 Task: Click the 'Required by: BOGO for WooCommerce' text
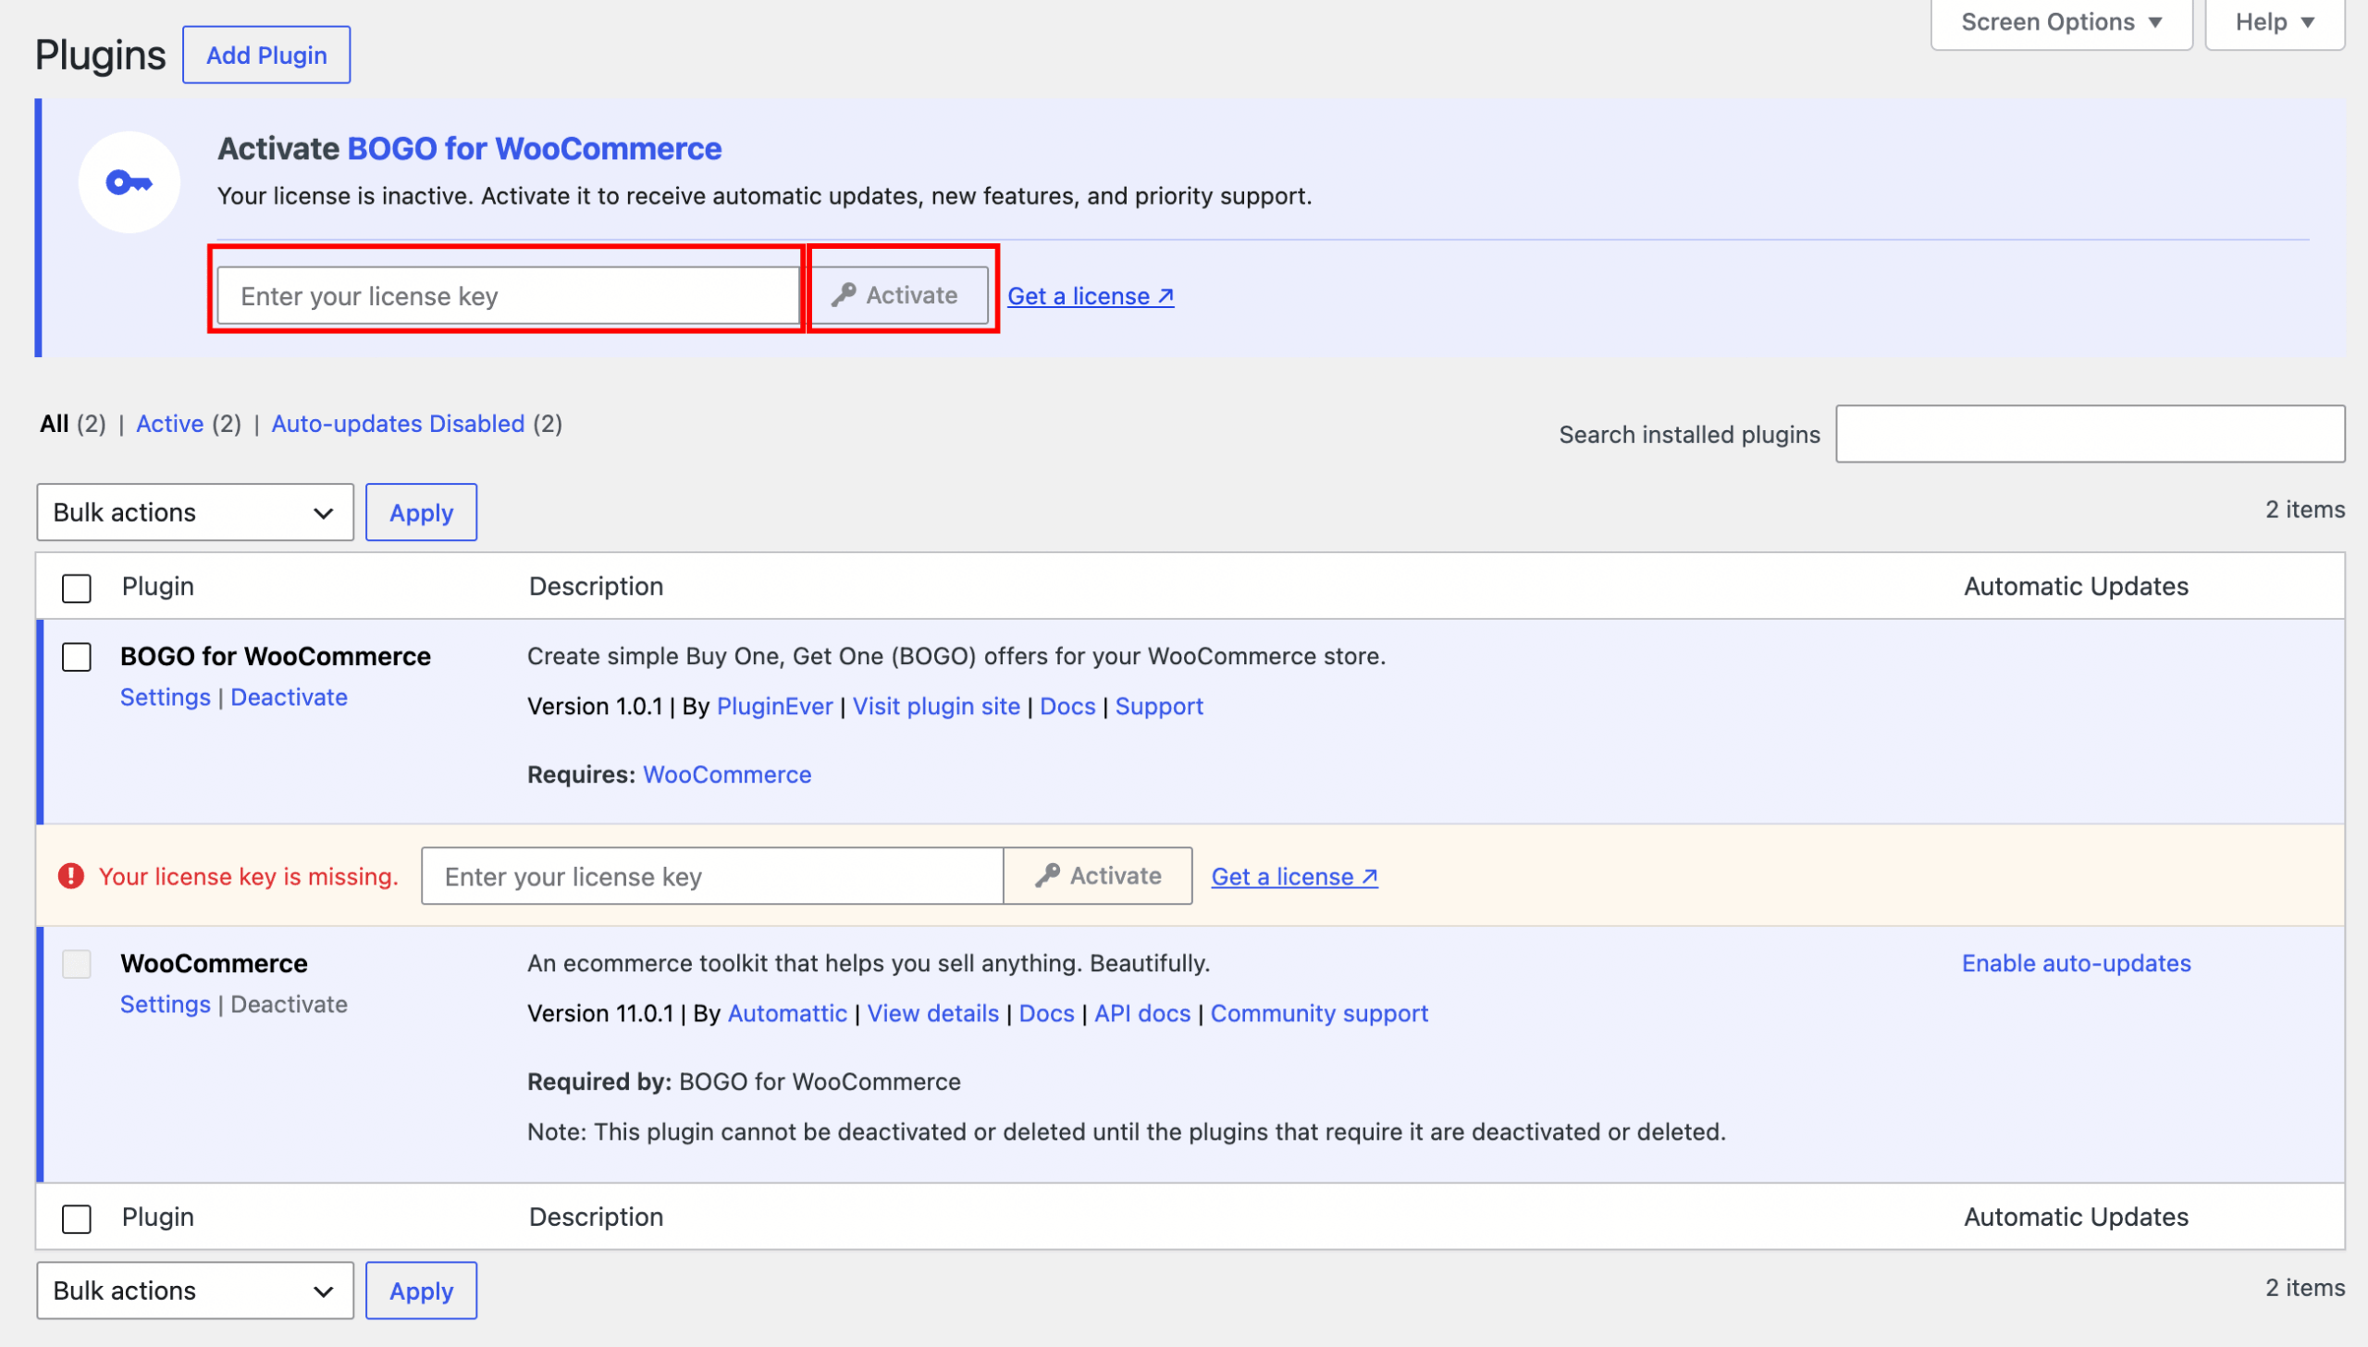point(744,1082)
